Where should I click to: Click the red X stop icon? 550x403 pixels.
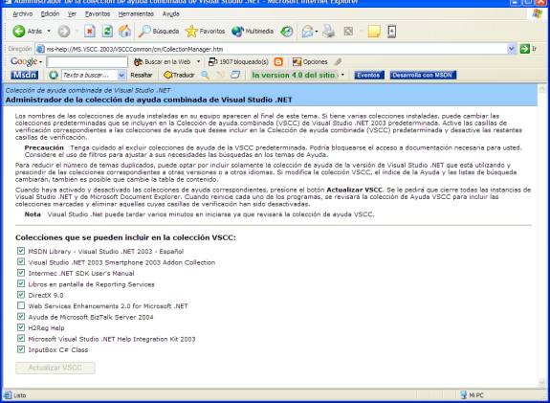click(90, 32)
